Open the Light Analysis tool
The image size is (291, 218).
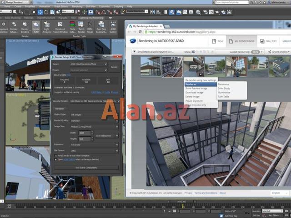[46, 27]
